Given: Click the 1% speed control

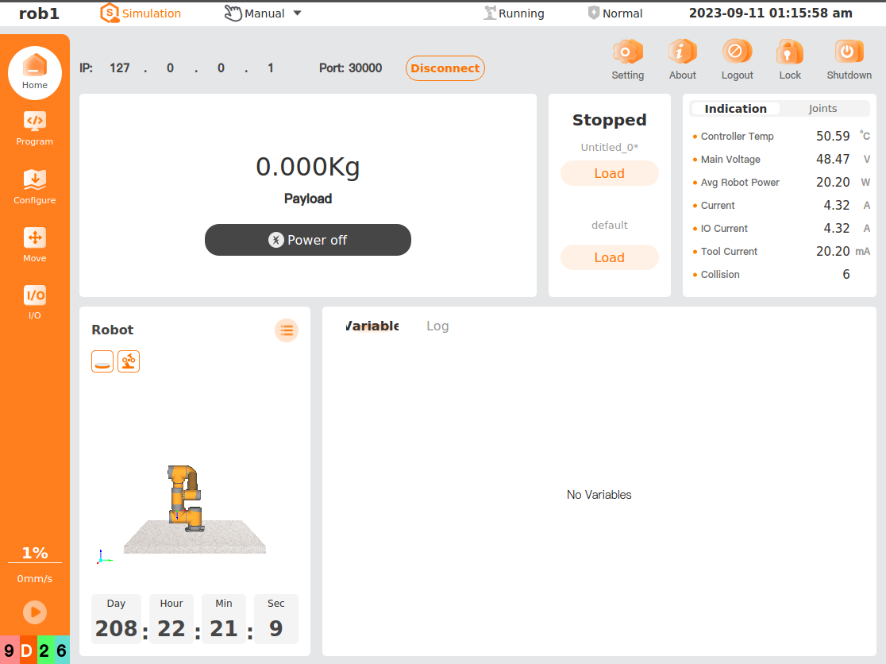Looking at the screenshot, I should click(x=34, y=553).
